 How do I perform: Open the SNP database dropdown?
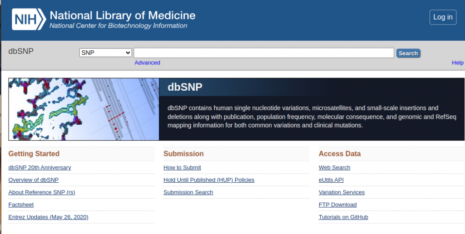click(x=105, y=53)
